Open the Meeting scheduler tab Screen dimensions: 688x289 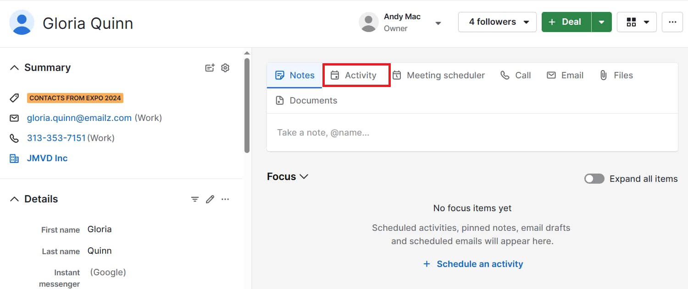point(438,75)
